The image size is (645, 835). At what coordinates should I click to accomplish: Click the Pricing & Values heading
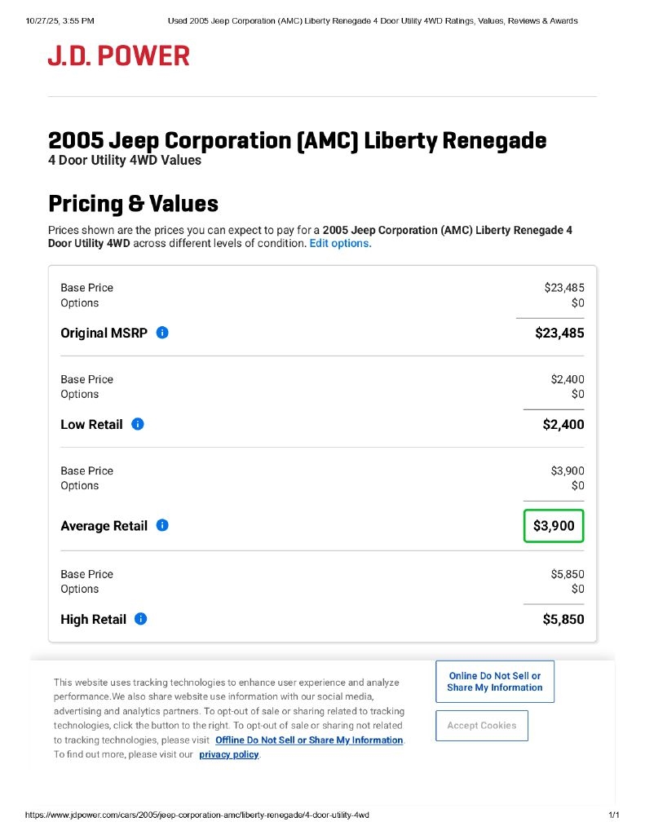tap(133, 203)
